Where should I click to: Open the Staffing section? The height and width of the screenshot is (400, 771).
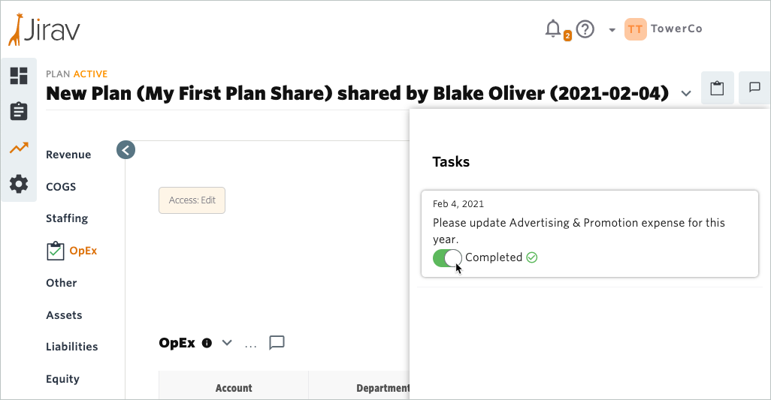point(67,218)
